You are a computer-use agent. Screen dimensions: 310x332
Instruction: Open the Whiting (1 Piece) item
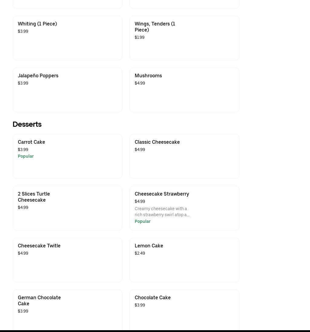tap(68, 38)
